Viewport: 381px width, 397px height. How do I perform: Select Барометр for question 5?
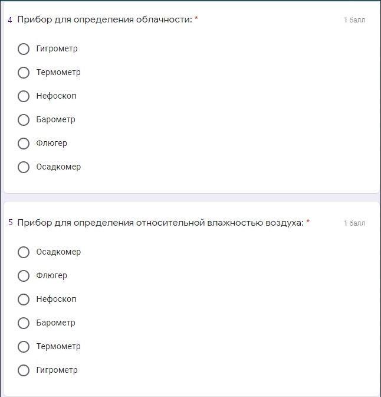pyautogui.click(x=24, y=323)
